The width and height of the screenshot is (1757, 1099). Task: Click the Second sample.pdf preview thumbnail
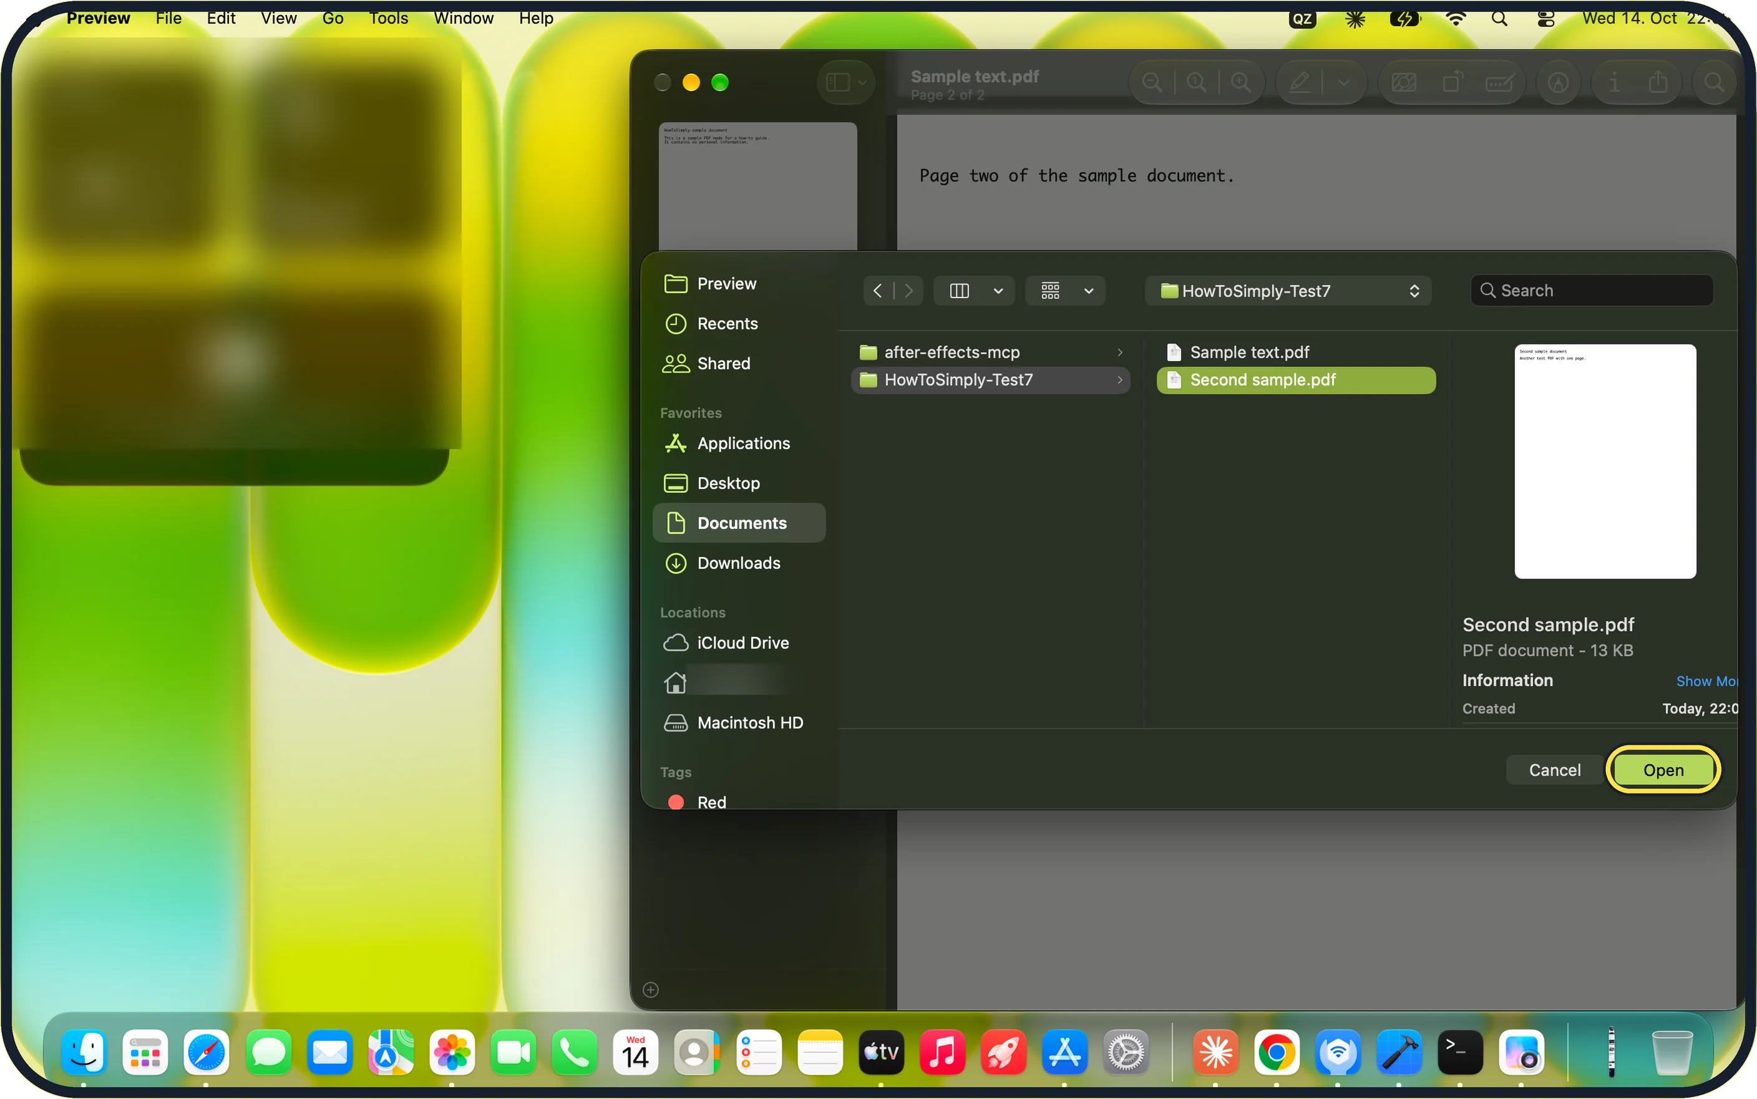pos(1605,462)
